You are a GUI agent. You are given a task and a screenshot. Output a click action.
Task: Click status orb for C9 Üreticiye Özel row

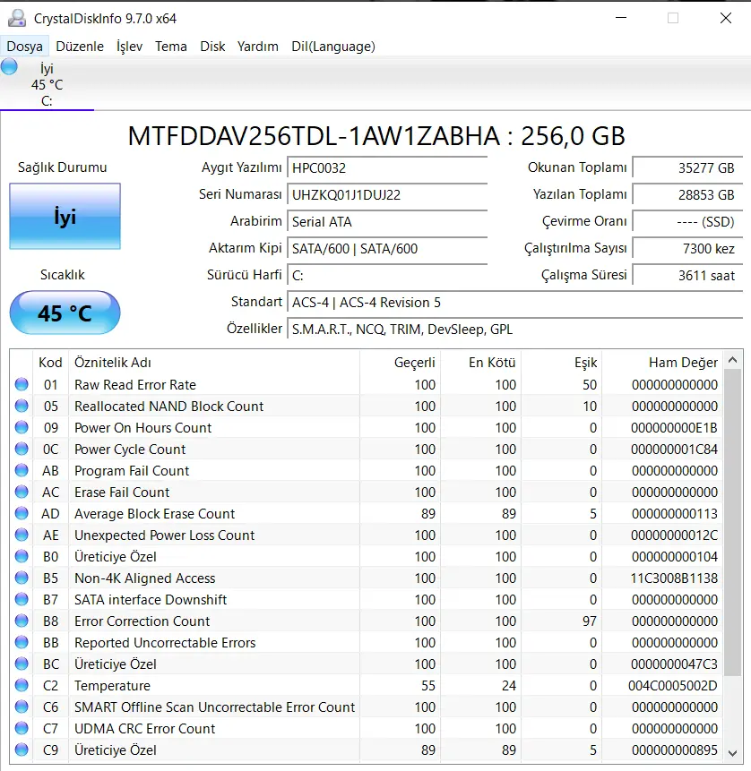(x=22, y=750)
